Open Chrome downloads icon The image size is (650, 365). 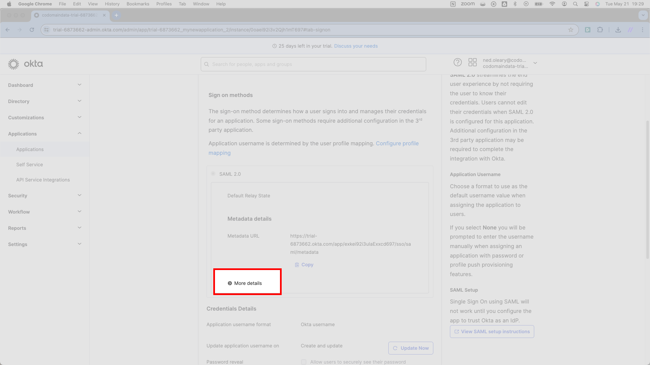click(618, 30)
